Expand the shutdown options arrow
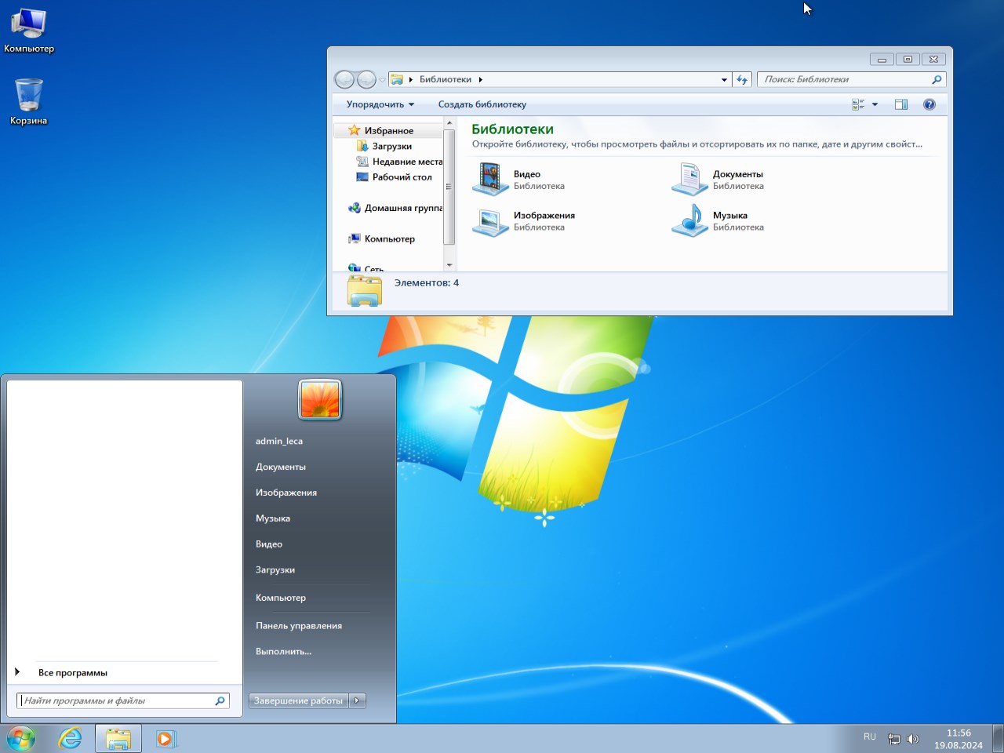 point(358,700)
